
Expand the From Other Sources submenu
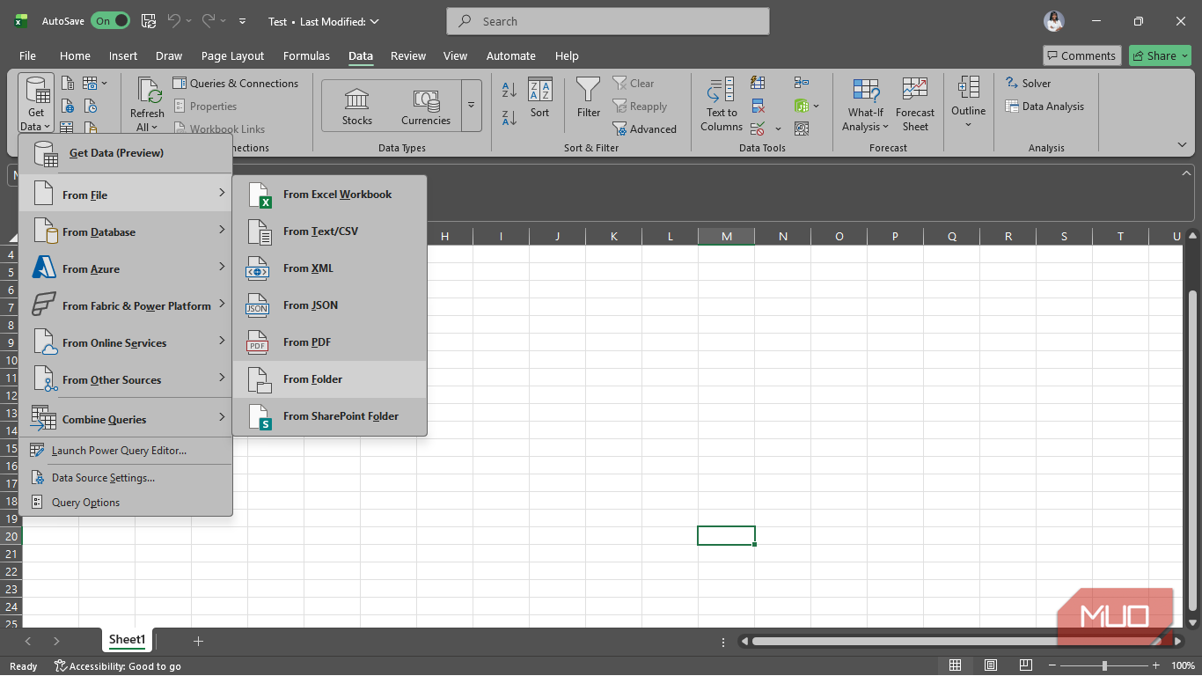126,379
